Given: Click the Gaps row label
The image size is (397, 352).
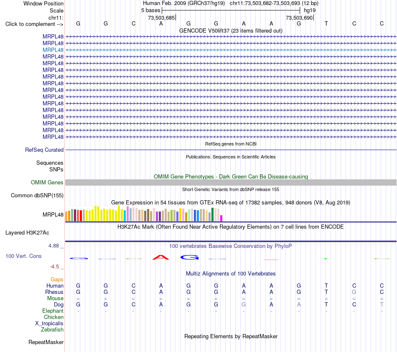Looking at the screenshot, I should coord(57,279).
